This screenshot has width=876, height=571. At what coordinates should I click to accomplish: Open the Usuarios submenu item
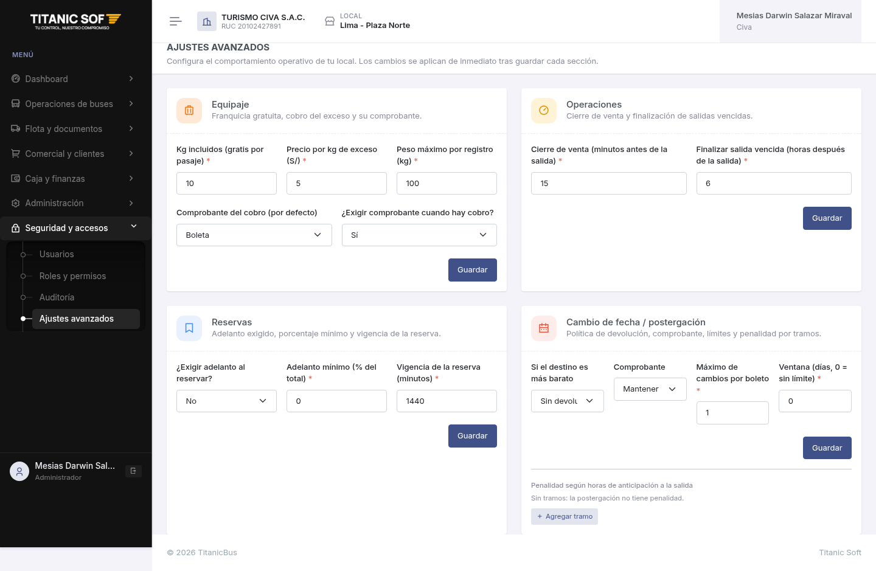[x=57, y=254]
